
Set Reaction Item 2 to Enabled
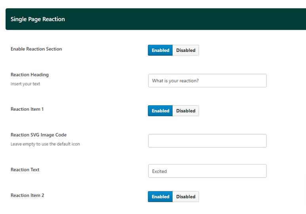point(160,197)
